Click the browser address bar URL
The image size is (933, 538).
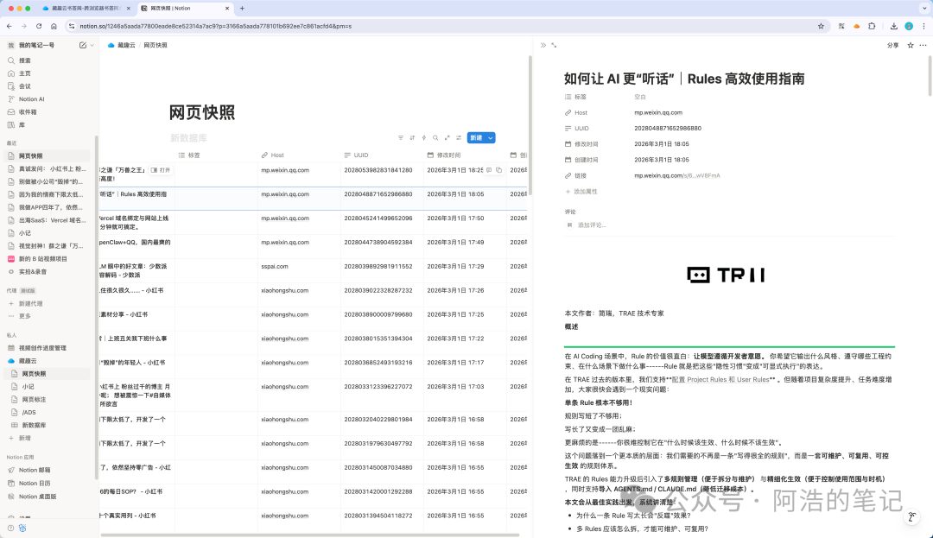click(215, 26)
